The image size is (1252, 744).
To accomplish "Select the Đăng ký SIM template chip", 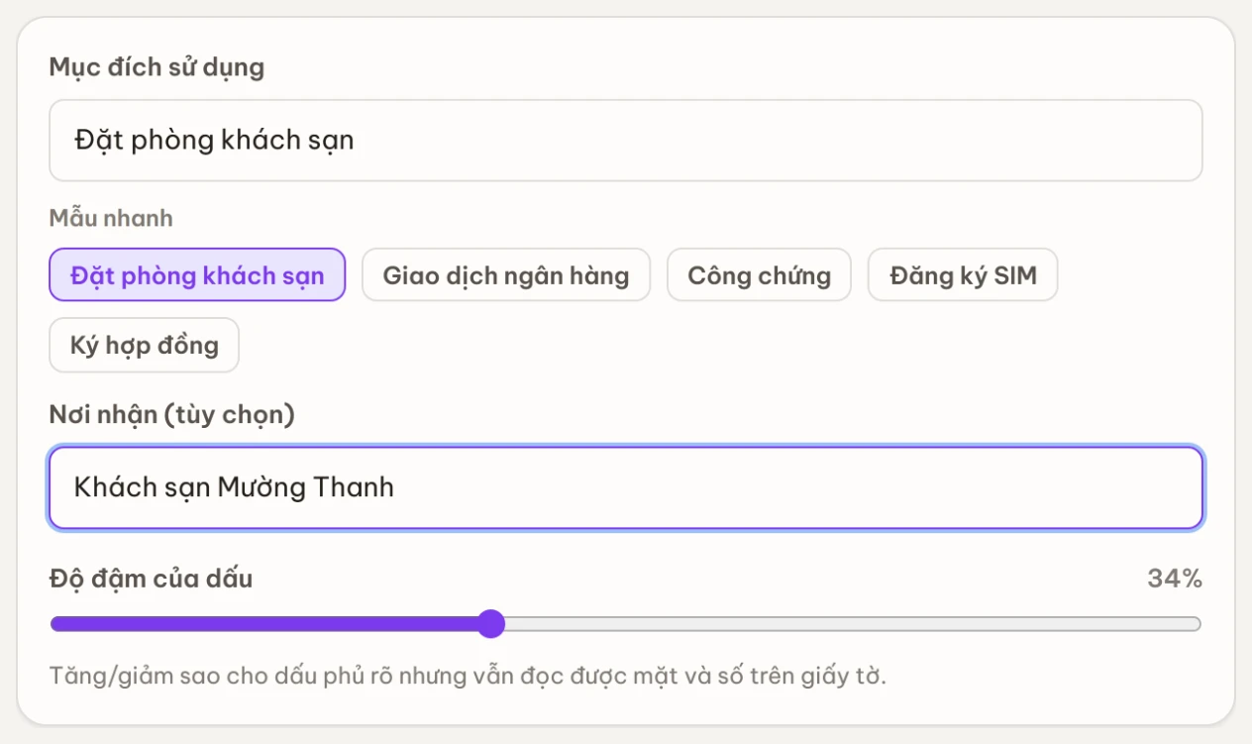I will [x=963, y=274].
